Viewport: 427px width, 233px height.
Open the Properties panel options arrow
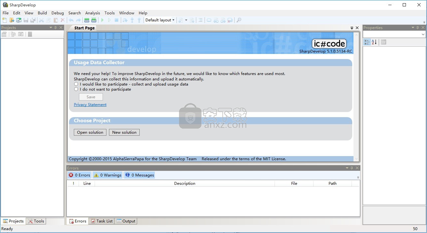tap(413, 28)
